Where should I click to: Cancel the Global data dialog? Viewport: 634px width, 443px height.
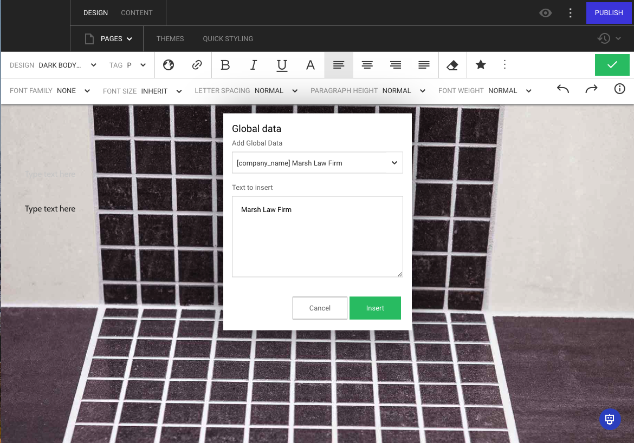pyautogui.click(x=320, y=308)
